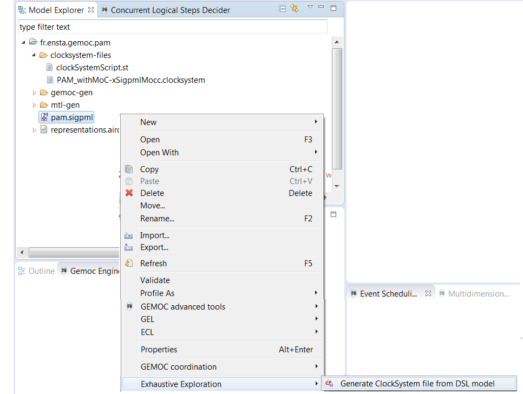Click the Import icon in context menu

point(129,235)
